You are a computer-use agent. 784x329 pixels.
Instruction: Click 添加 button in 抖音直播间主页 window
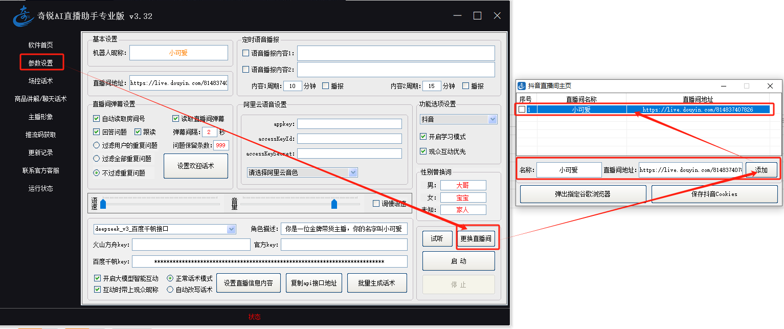click(x=761, y=170)
